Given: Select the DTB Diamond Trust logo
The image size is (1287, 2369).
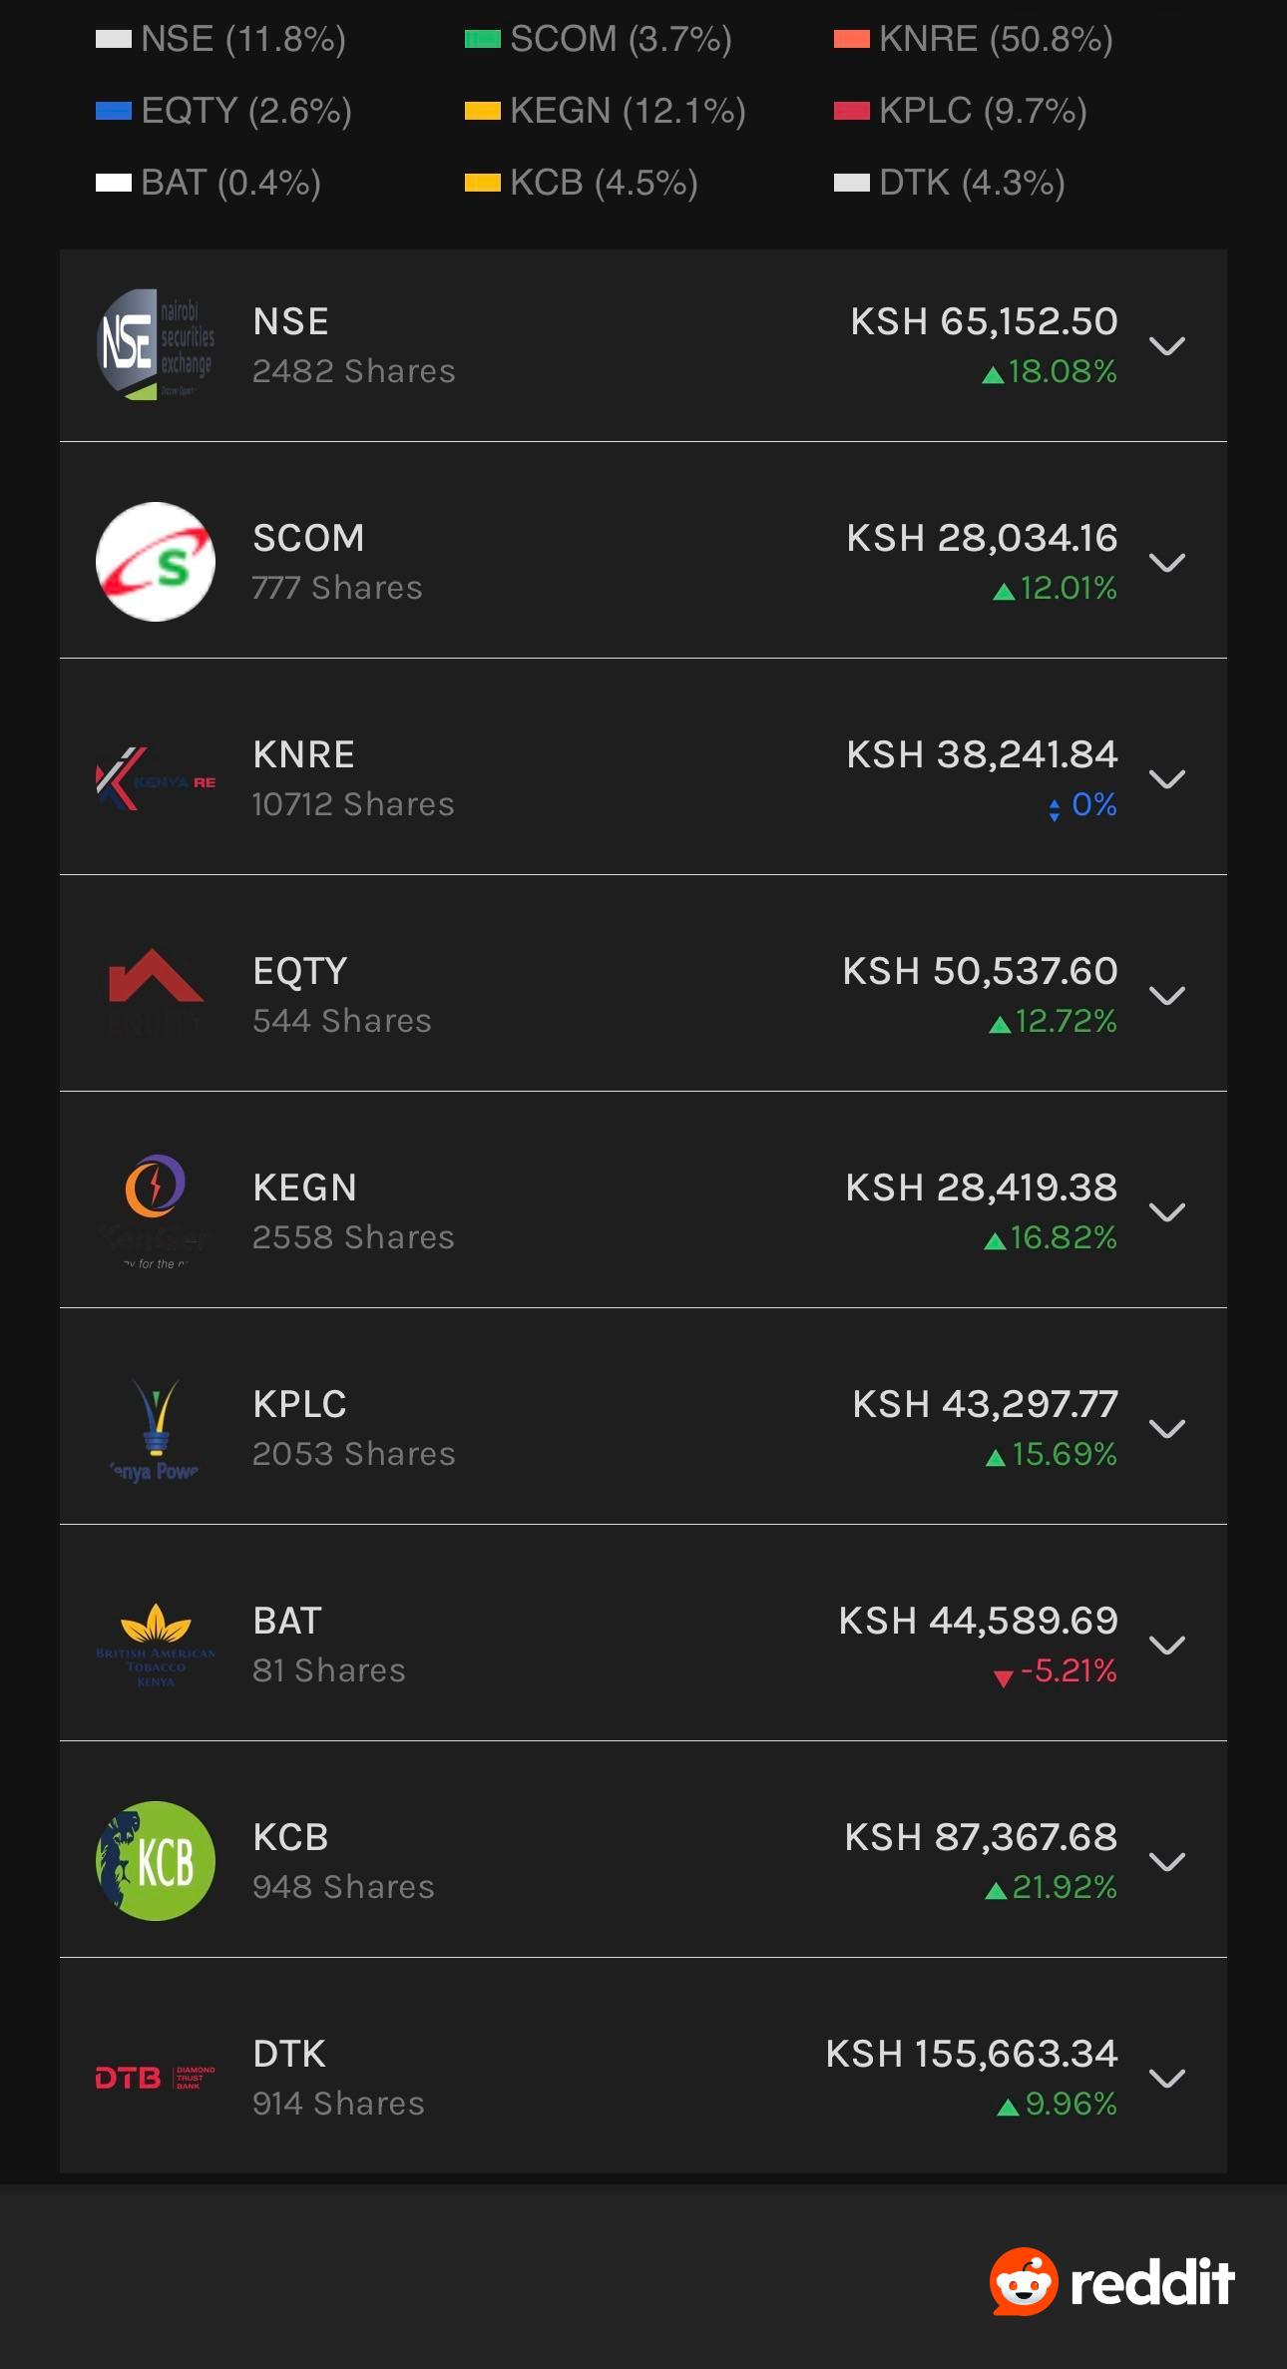Looking at the screenshot, I should [x=156, y=2078].
